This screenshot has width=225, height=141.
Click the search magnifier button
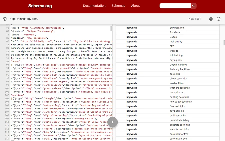pyautogui.click(x=193, y=6)
